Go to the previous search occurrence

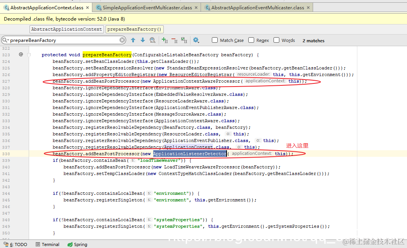pyautogui.click(x=133, y=40)
